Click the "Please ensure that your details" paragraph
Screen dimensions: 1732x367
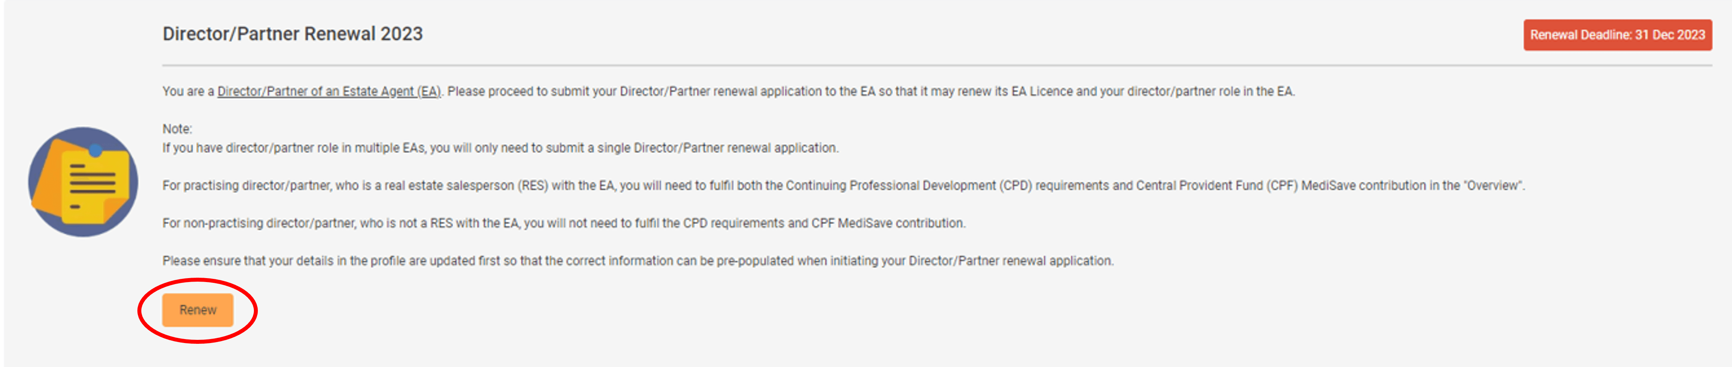638,261
